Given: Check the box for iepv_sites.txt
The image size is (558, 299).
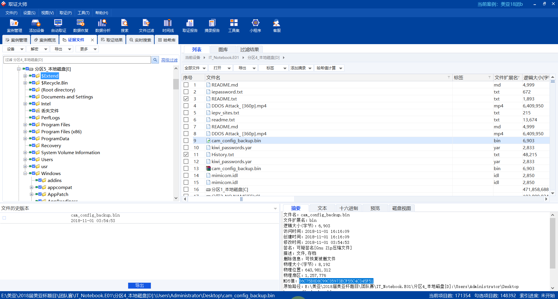Looking at the screenshot, I should (x=186, y=113).
